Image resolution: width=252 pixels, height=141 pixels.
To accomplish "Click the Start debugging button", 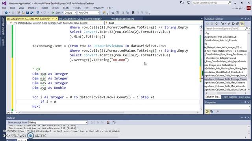I will click(x=56, y=13).
